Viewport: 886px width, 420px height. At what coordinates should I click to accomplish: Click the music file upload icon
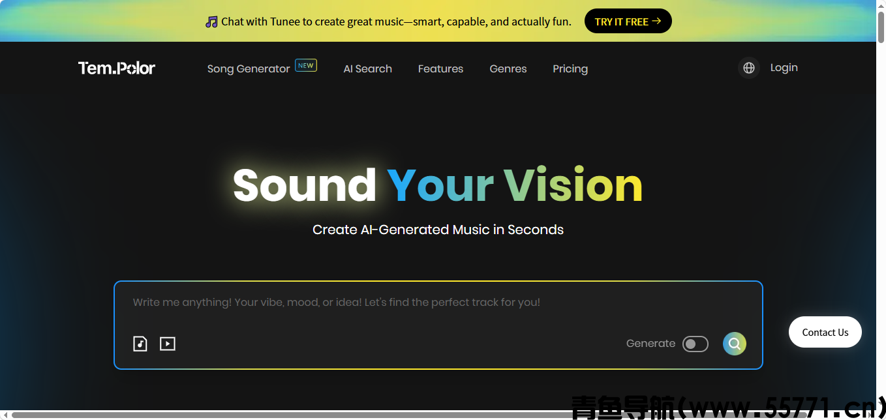point(140,344)
